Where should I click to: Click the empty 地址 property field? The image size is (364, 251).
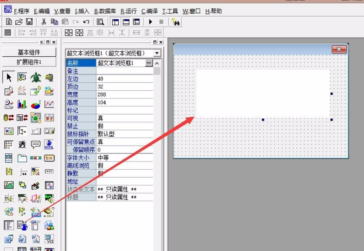point(125,182)
